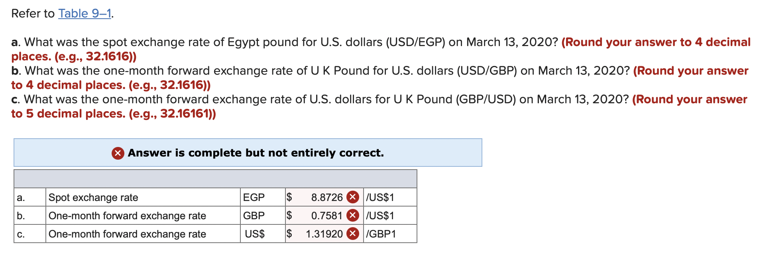The image size is (759, 255).
Task: Click the red X icon in answer banner
Action: (118, 153)
